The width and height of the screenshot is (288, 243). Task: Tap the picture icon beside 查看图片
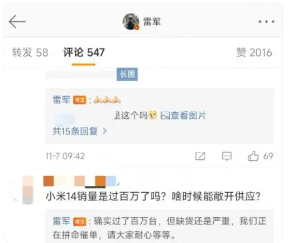pos(165,116)
